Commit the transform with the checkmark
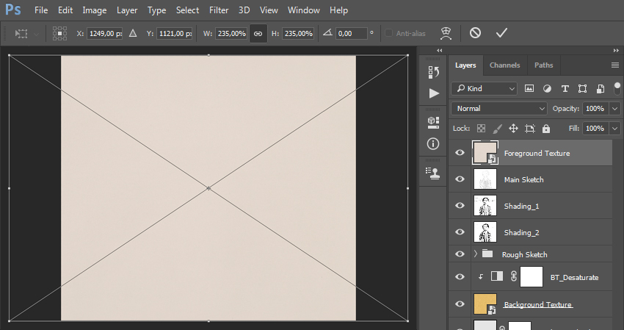 [501, 33]
